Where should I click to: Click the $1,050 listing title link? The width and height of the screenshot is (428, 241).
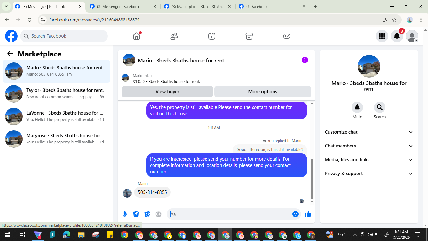point(166,81)
